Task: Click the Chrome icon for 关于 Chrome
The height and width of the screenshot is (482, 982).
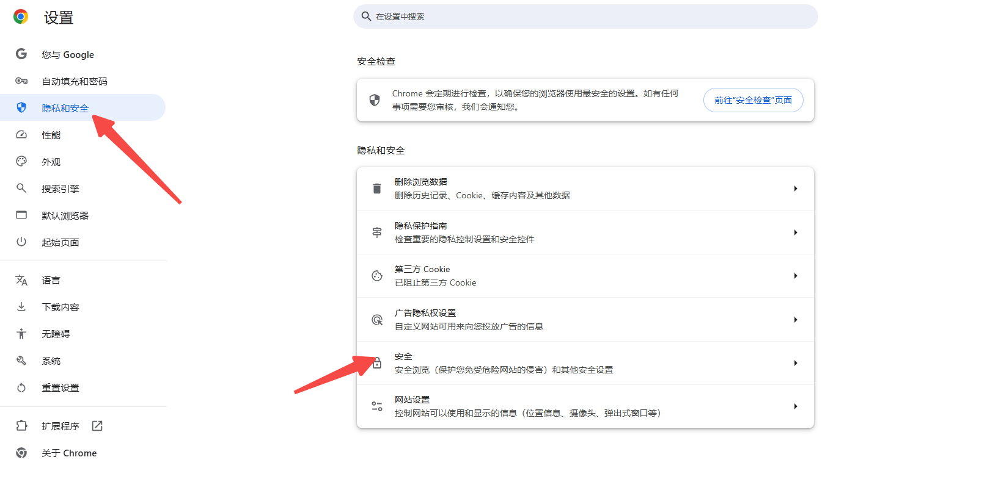Action: (21, 453)
